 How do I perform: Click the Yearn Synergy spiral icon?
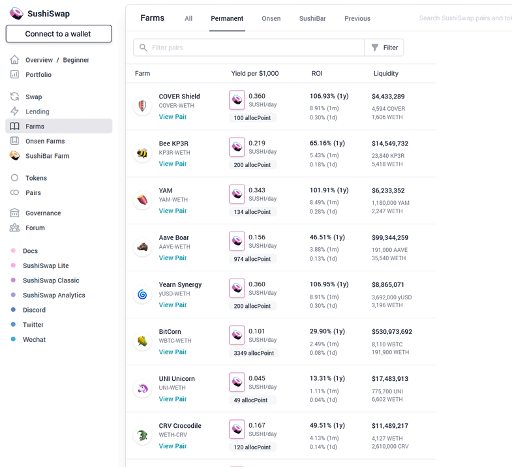(142, 294)
